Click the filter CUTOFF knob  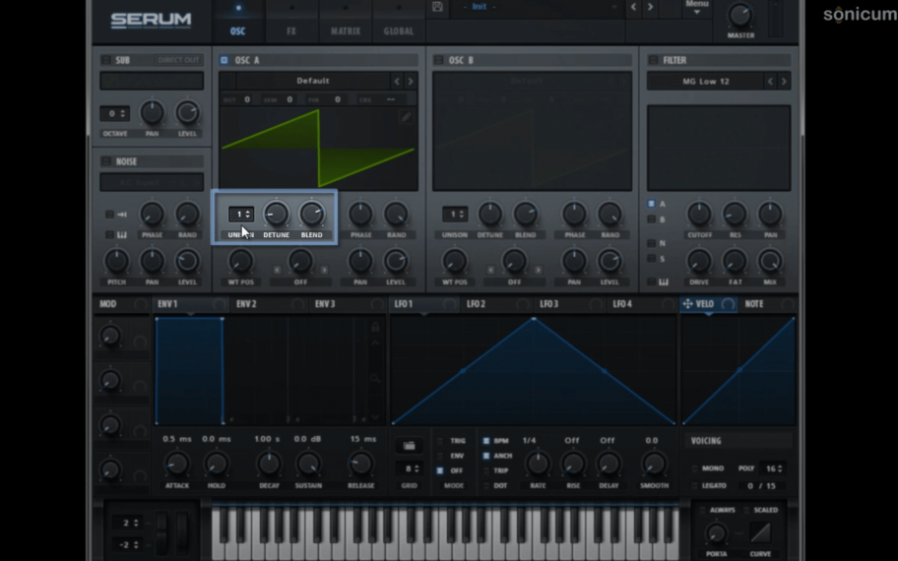click(699, 215)
